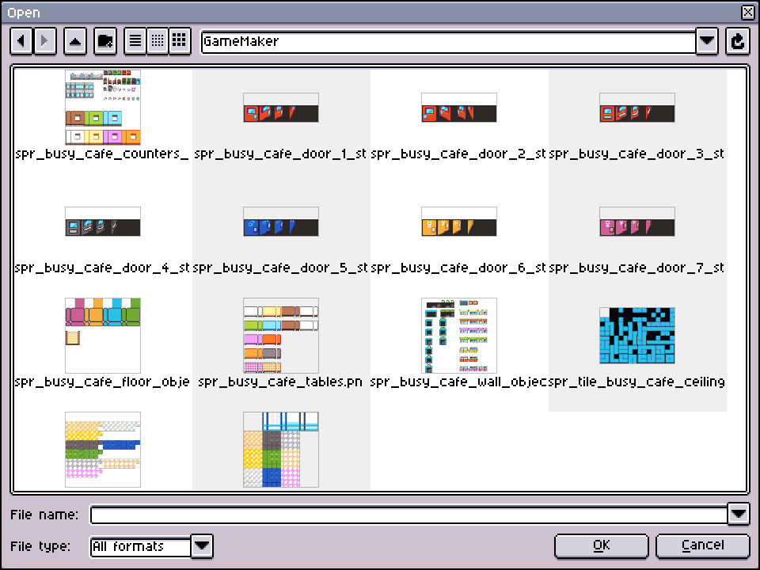Click the spr_busy_cafe_door_3_st file name
Screen dimensions: 760x570
tap(636, 154)
